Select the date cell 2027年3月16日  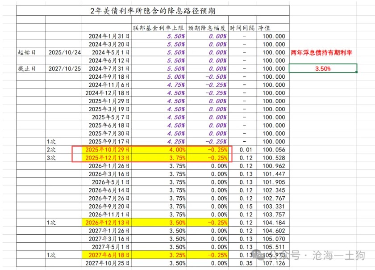(107, 239)
